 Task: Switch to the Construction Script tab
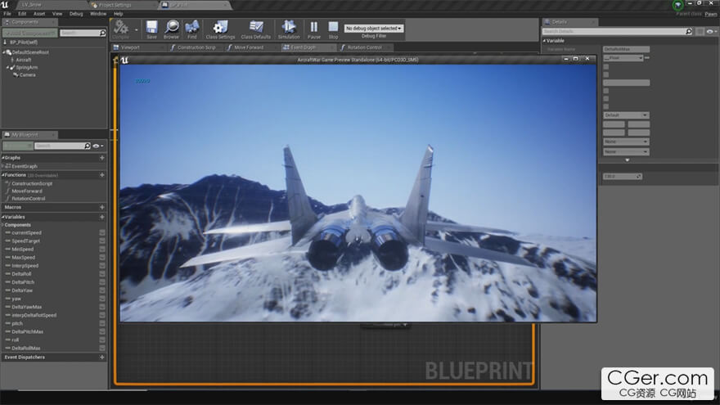196,47
